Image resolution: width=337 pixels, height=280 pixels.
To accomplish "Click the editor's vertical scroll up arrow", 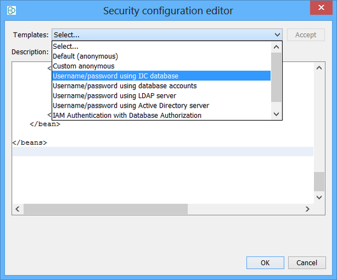I will click(x=319, y=68).
